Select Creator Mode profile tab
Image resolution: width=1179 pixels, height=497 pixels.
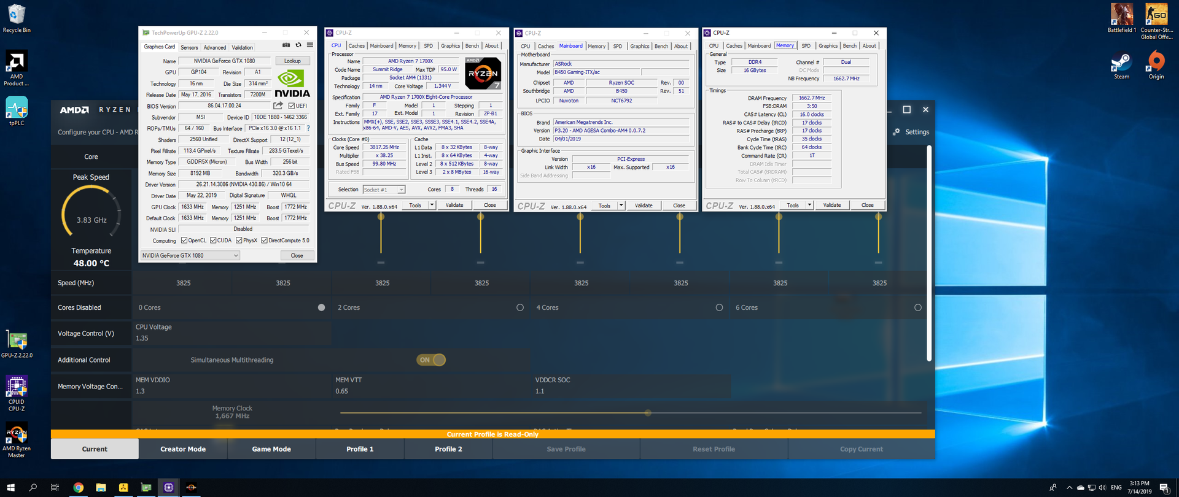click(x=183, y=449)
